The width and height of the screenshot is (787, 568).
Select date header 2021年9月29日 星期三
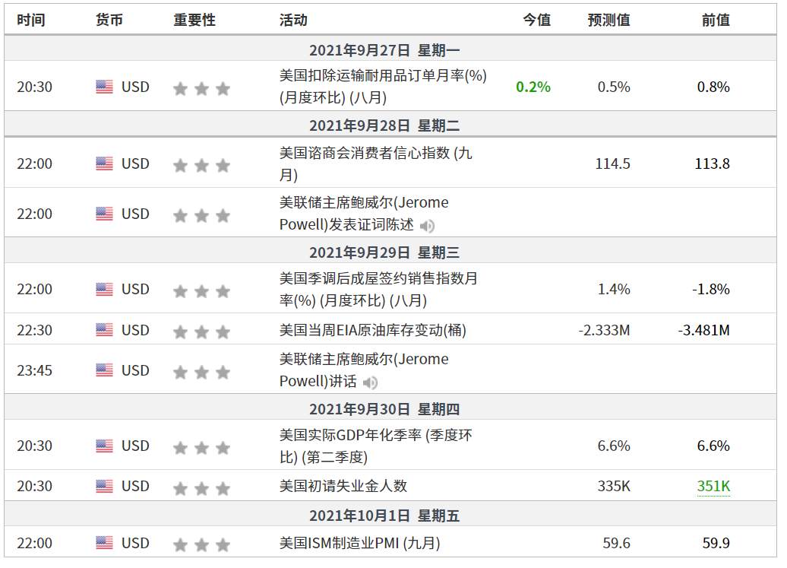point(384,252)
